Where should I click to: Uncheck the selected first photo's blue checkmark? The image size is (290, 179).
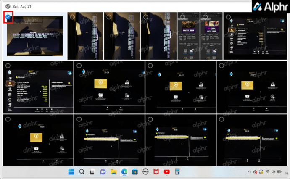8,17
